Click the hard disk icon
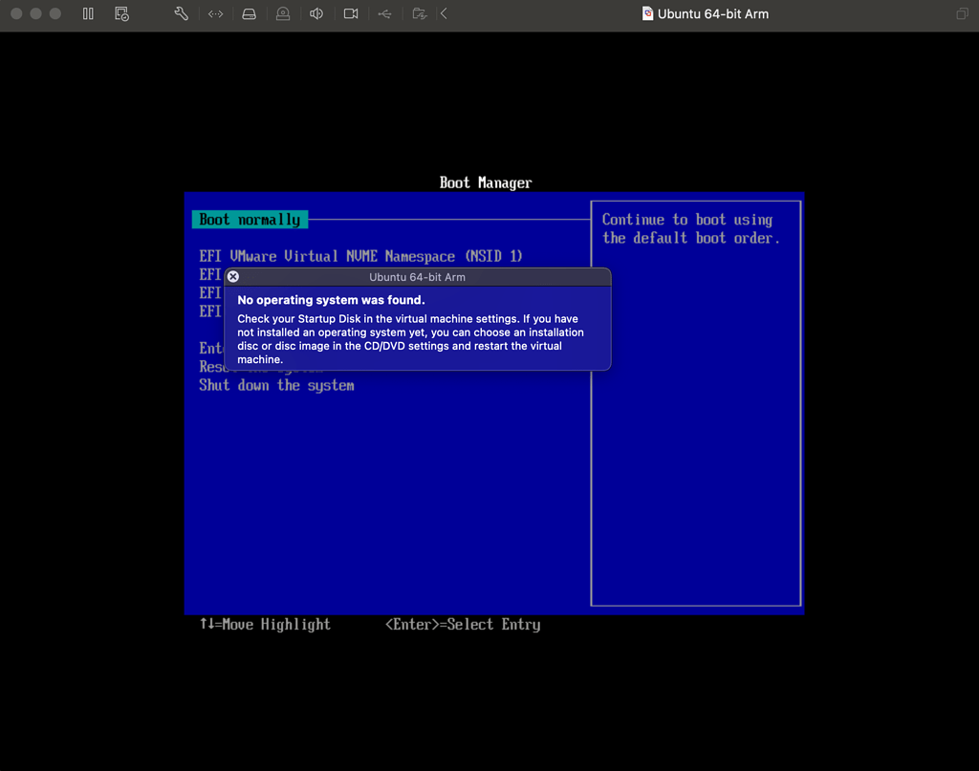The image size is (979, 771). [x=249, y=14]
